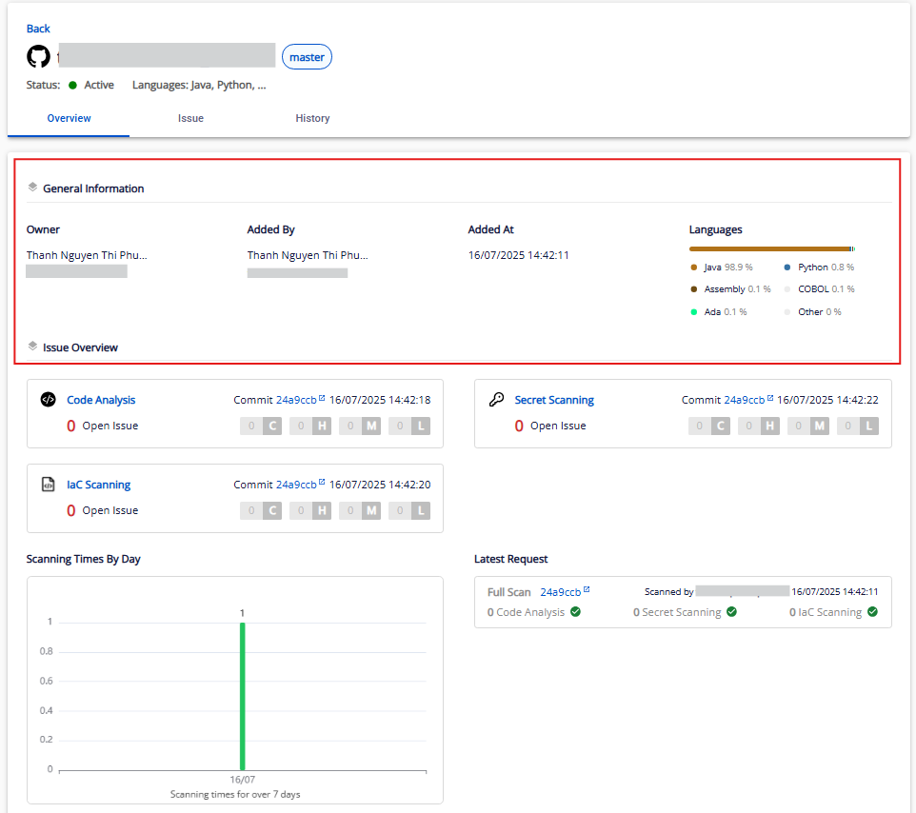Screen dimensions: 916x813
Task: Click Code Analysis timestamp 16/07/2025 14:42:18
Action: 380,400
